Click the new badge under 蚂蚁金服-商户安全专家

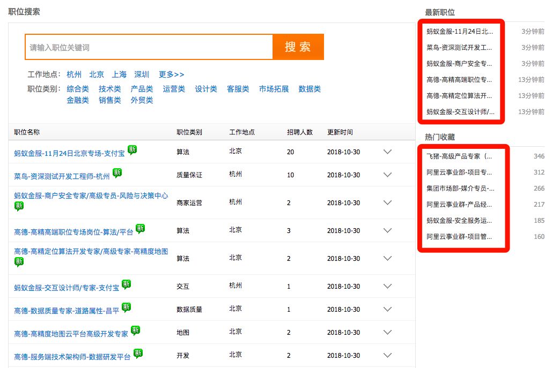[19, 206]
